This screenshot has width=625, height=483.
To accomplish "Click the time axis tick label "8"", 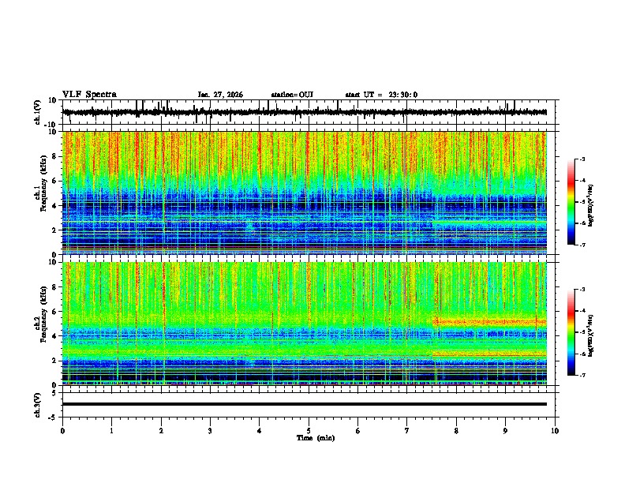I will [456, 431].
